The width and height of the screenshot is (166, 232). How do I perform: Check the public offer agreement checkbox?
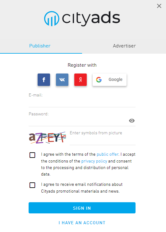pyautogui.click(x=32, y=155)
